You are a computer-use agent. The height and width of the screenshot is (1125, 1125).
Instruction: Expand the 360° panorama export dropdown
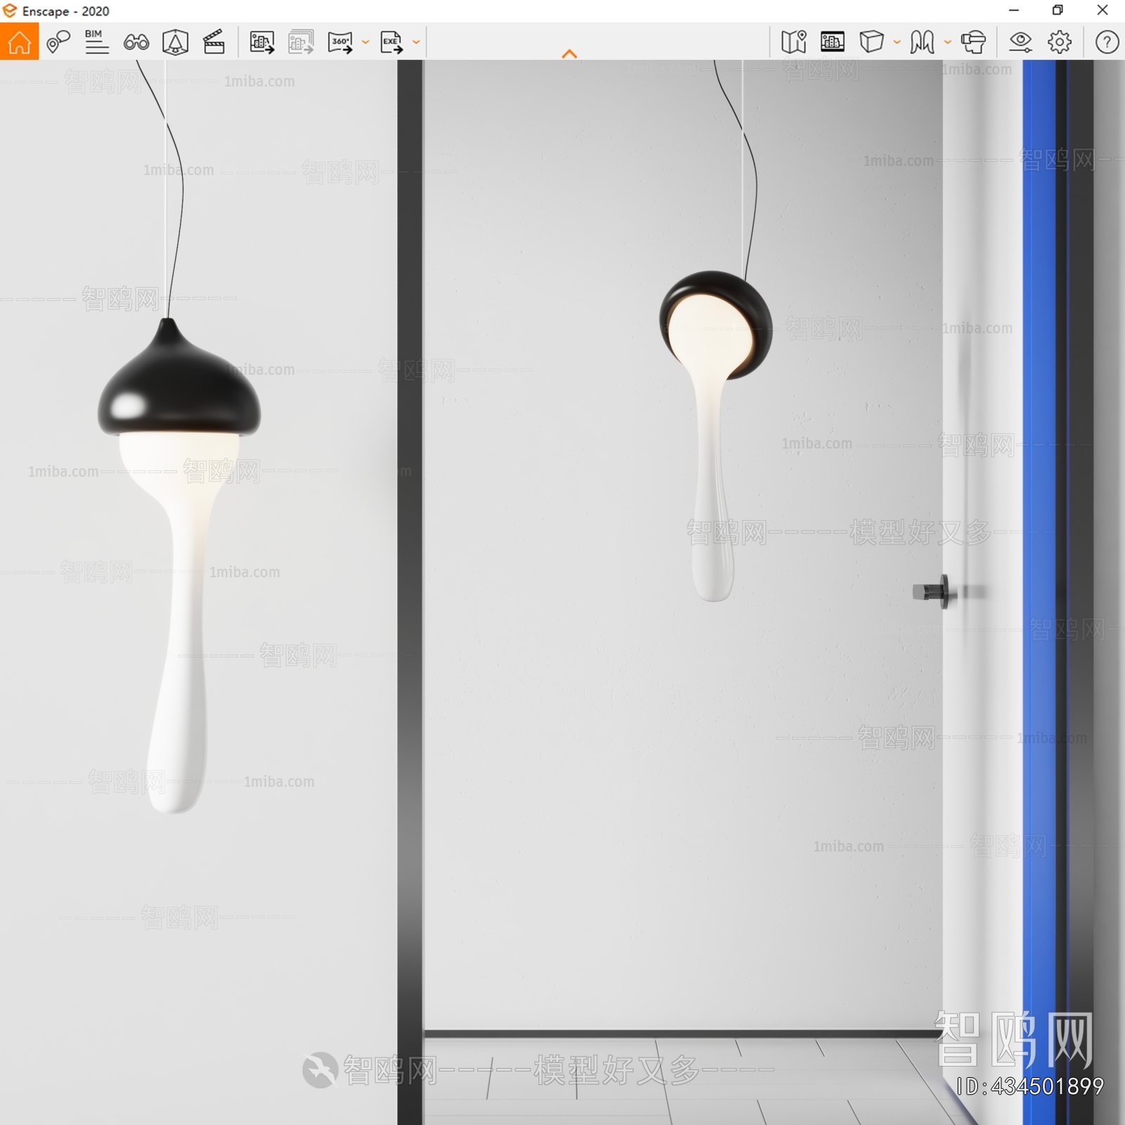point(366,42)
